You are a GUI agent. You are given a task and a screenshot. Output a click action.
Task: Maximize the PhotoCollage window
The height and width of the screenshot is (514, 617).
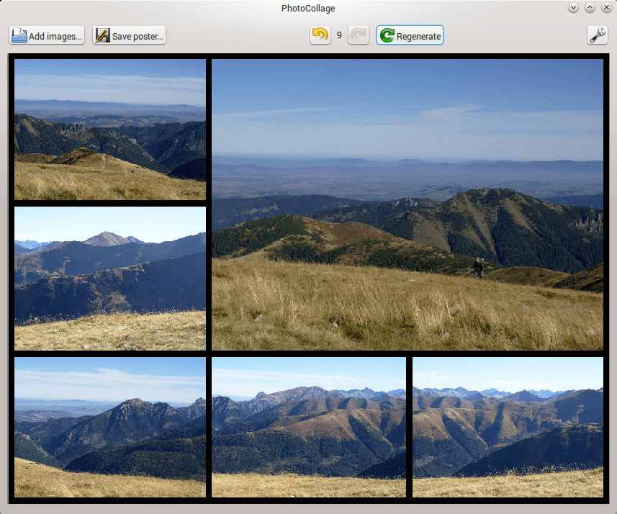590,8
